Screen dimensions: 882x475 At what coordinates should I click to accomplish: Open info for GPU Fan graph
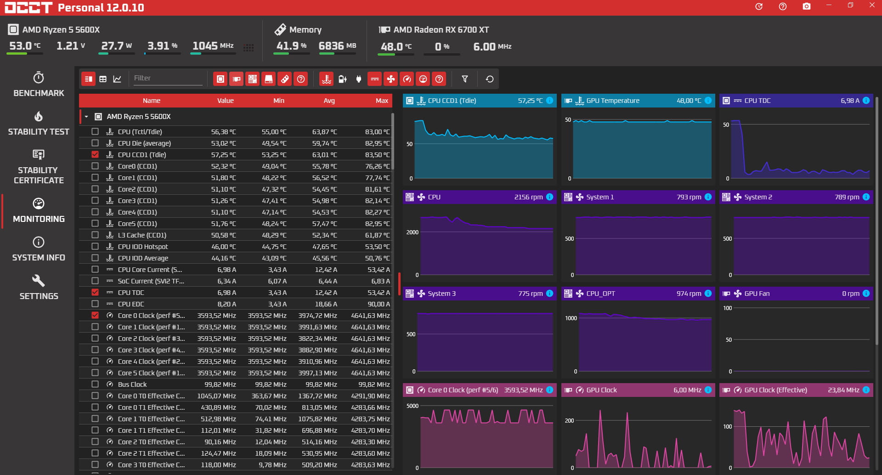pyautogui.click(x=866, y=294)
